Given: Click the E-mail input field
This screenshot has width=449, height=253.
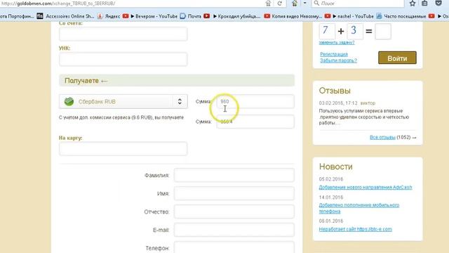Looking at the screenshot, I should (234, 230).
